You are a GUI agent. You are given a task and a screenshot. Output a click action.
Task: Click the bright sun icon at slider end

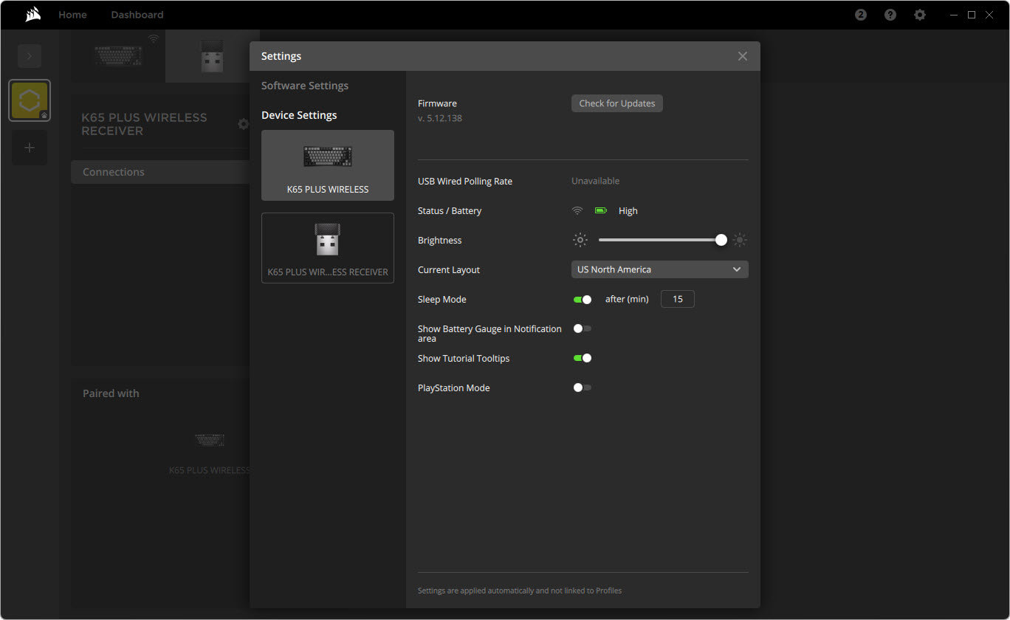(740, 240)
